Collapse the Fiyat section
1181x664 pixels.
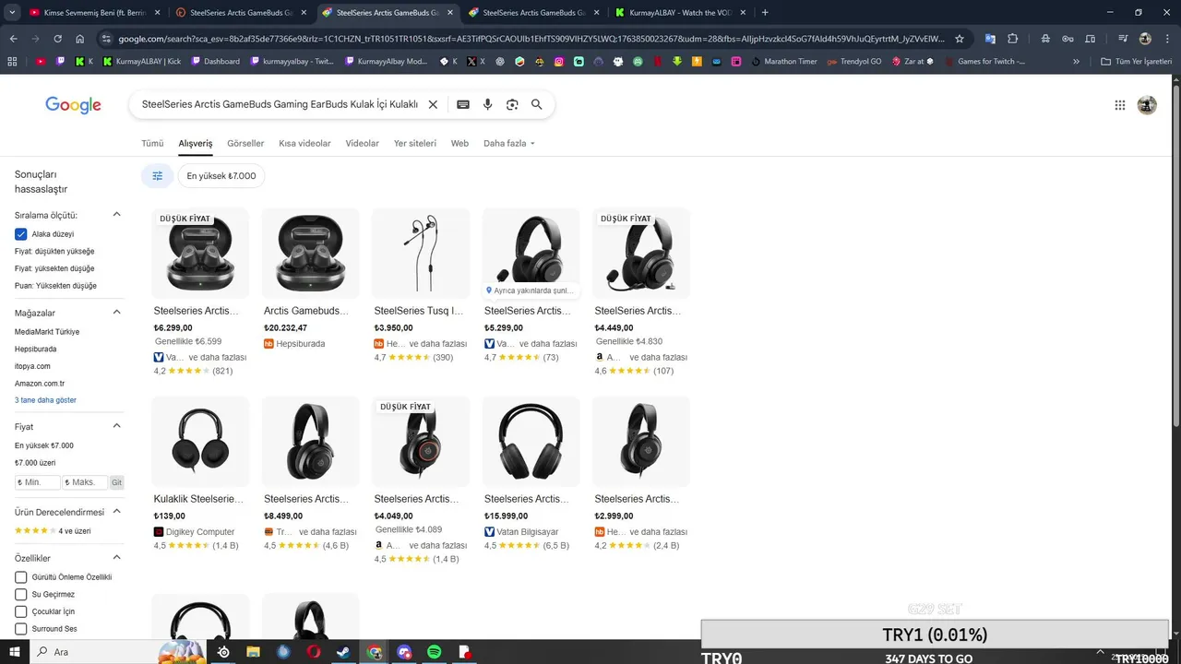coord(116,426)
